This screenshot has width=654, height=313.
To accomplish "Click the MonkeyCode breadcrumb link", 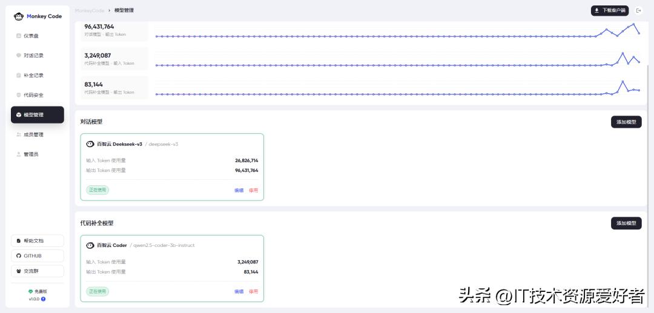I will pos(90,10).
